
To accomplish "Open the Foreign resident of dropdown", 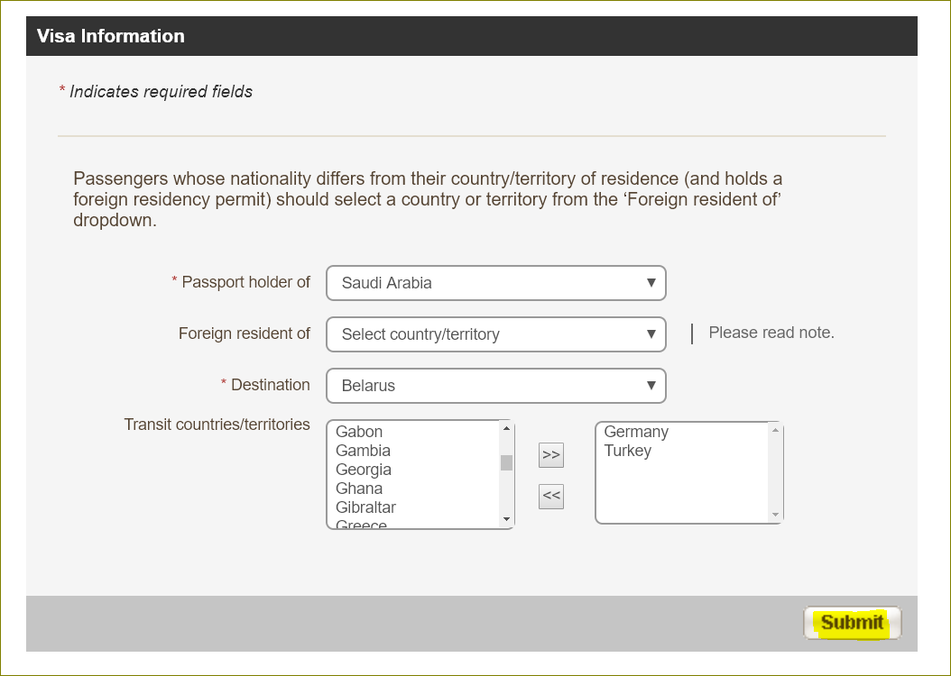I will pyautogui.click(x=496, y=334).
